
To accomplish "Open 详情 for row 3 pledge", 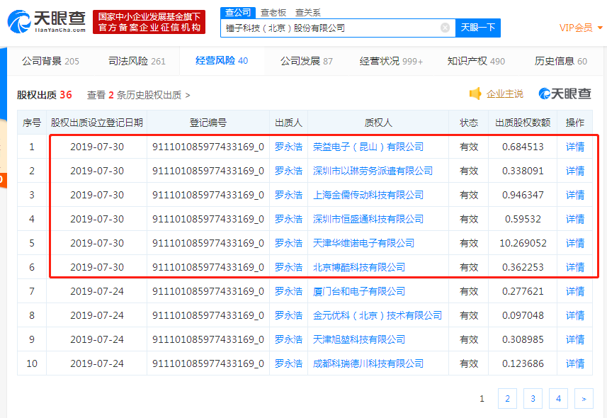I will [575, 195].
